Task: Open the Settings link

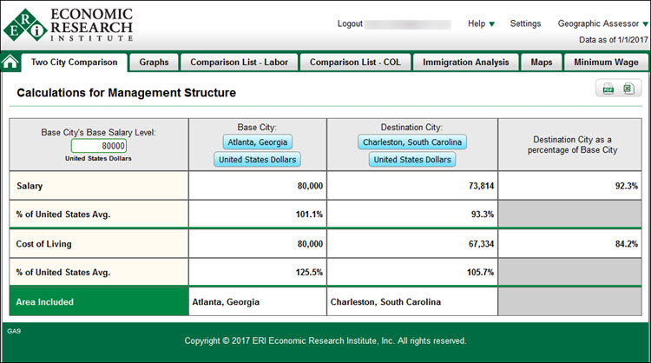Action: (x=525, y=23)
